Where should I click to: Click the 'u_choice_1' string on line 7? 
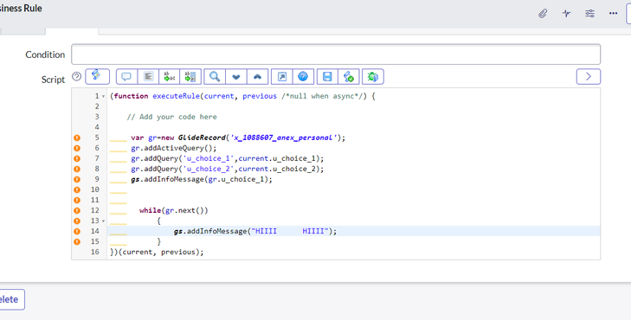click(x=208, y=159)
